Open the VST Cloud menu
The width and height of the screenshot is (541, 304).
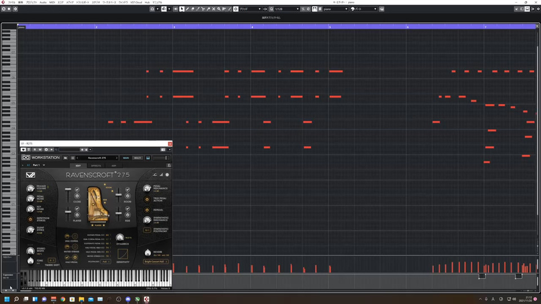tap(136, 2)
